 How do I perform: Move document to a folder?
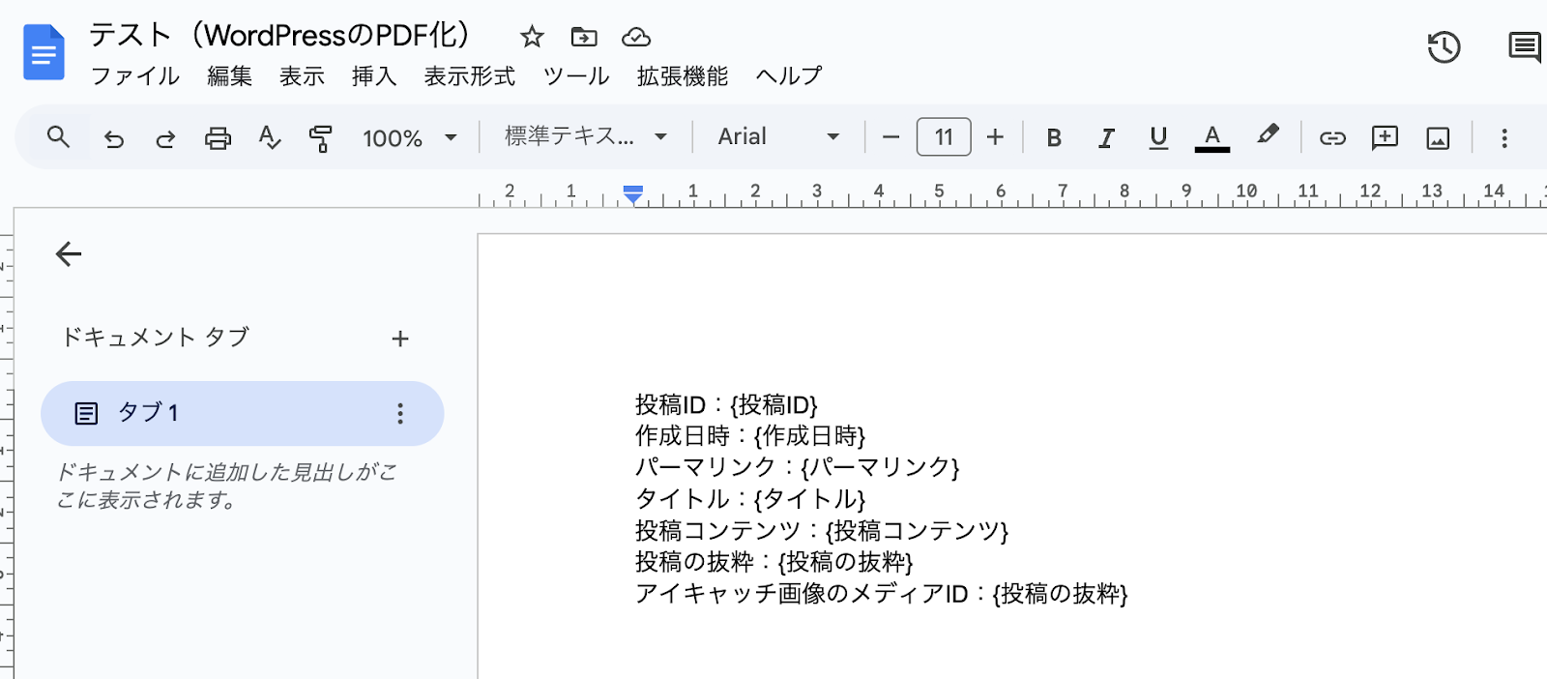[x=584, y=37]
